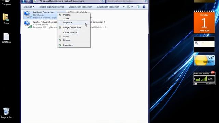Toggle the preview pane icon
The image size is (219, 123).
pos(138,7)
